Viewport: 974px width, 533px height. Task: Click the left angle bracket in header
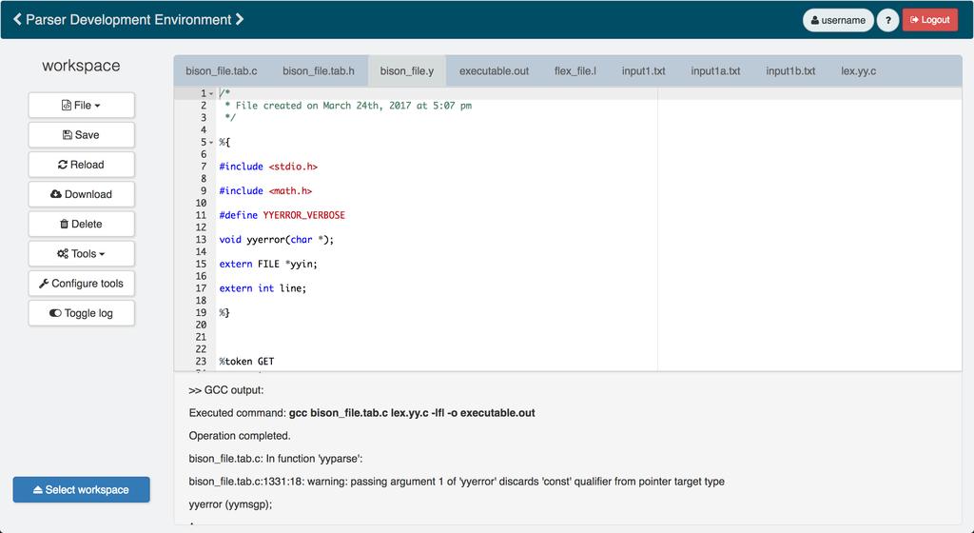pyautogui.click(x=17, y=19)
